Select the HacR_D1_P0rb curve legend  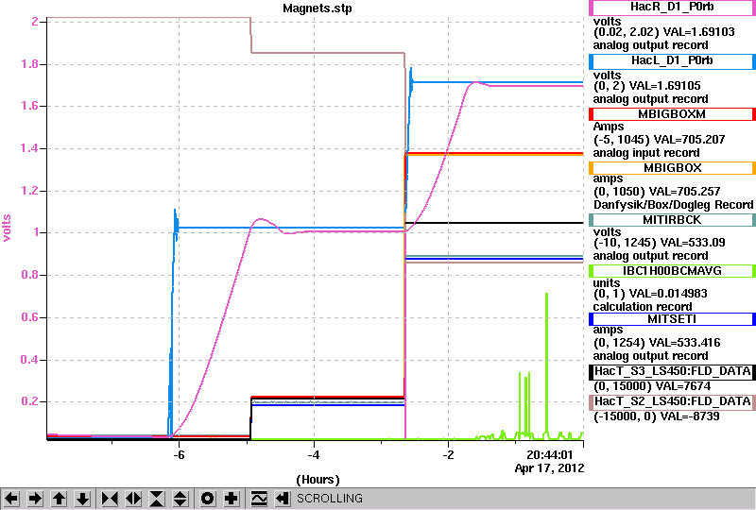coord(672,8)
